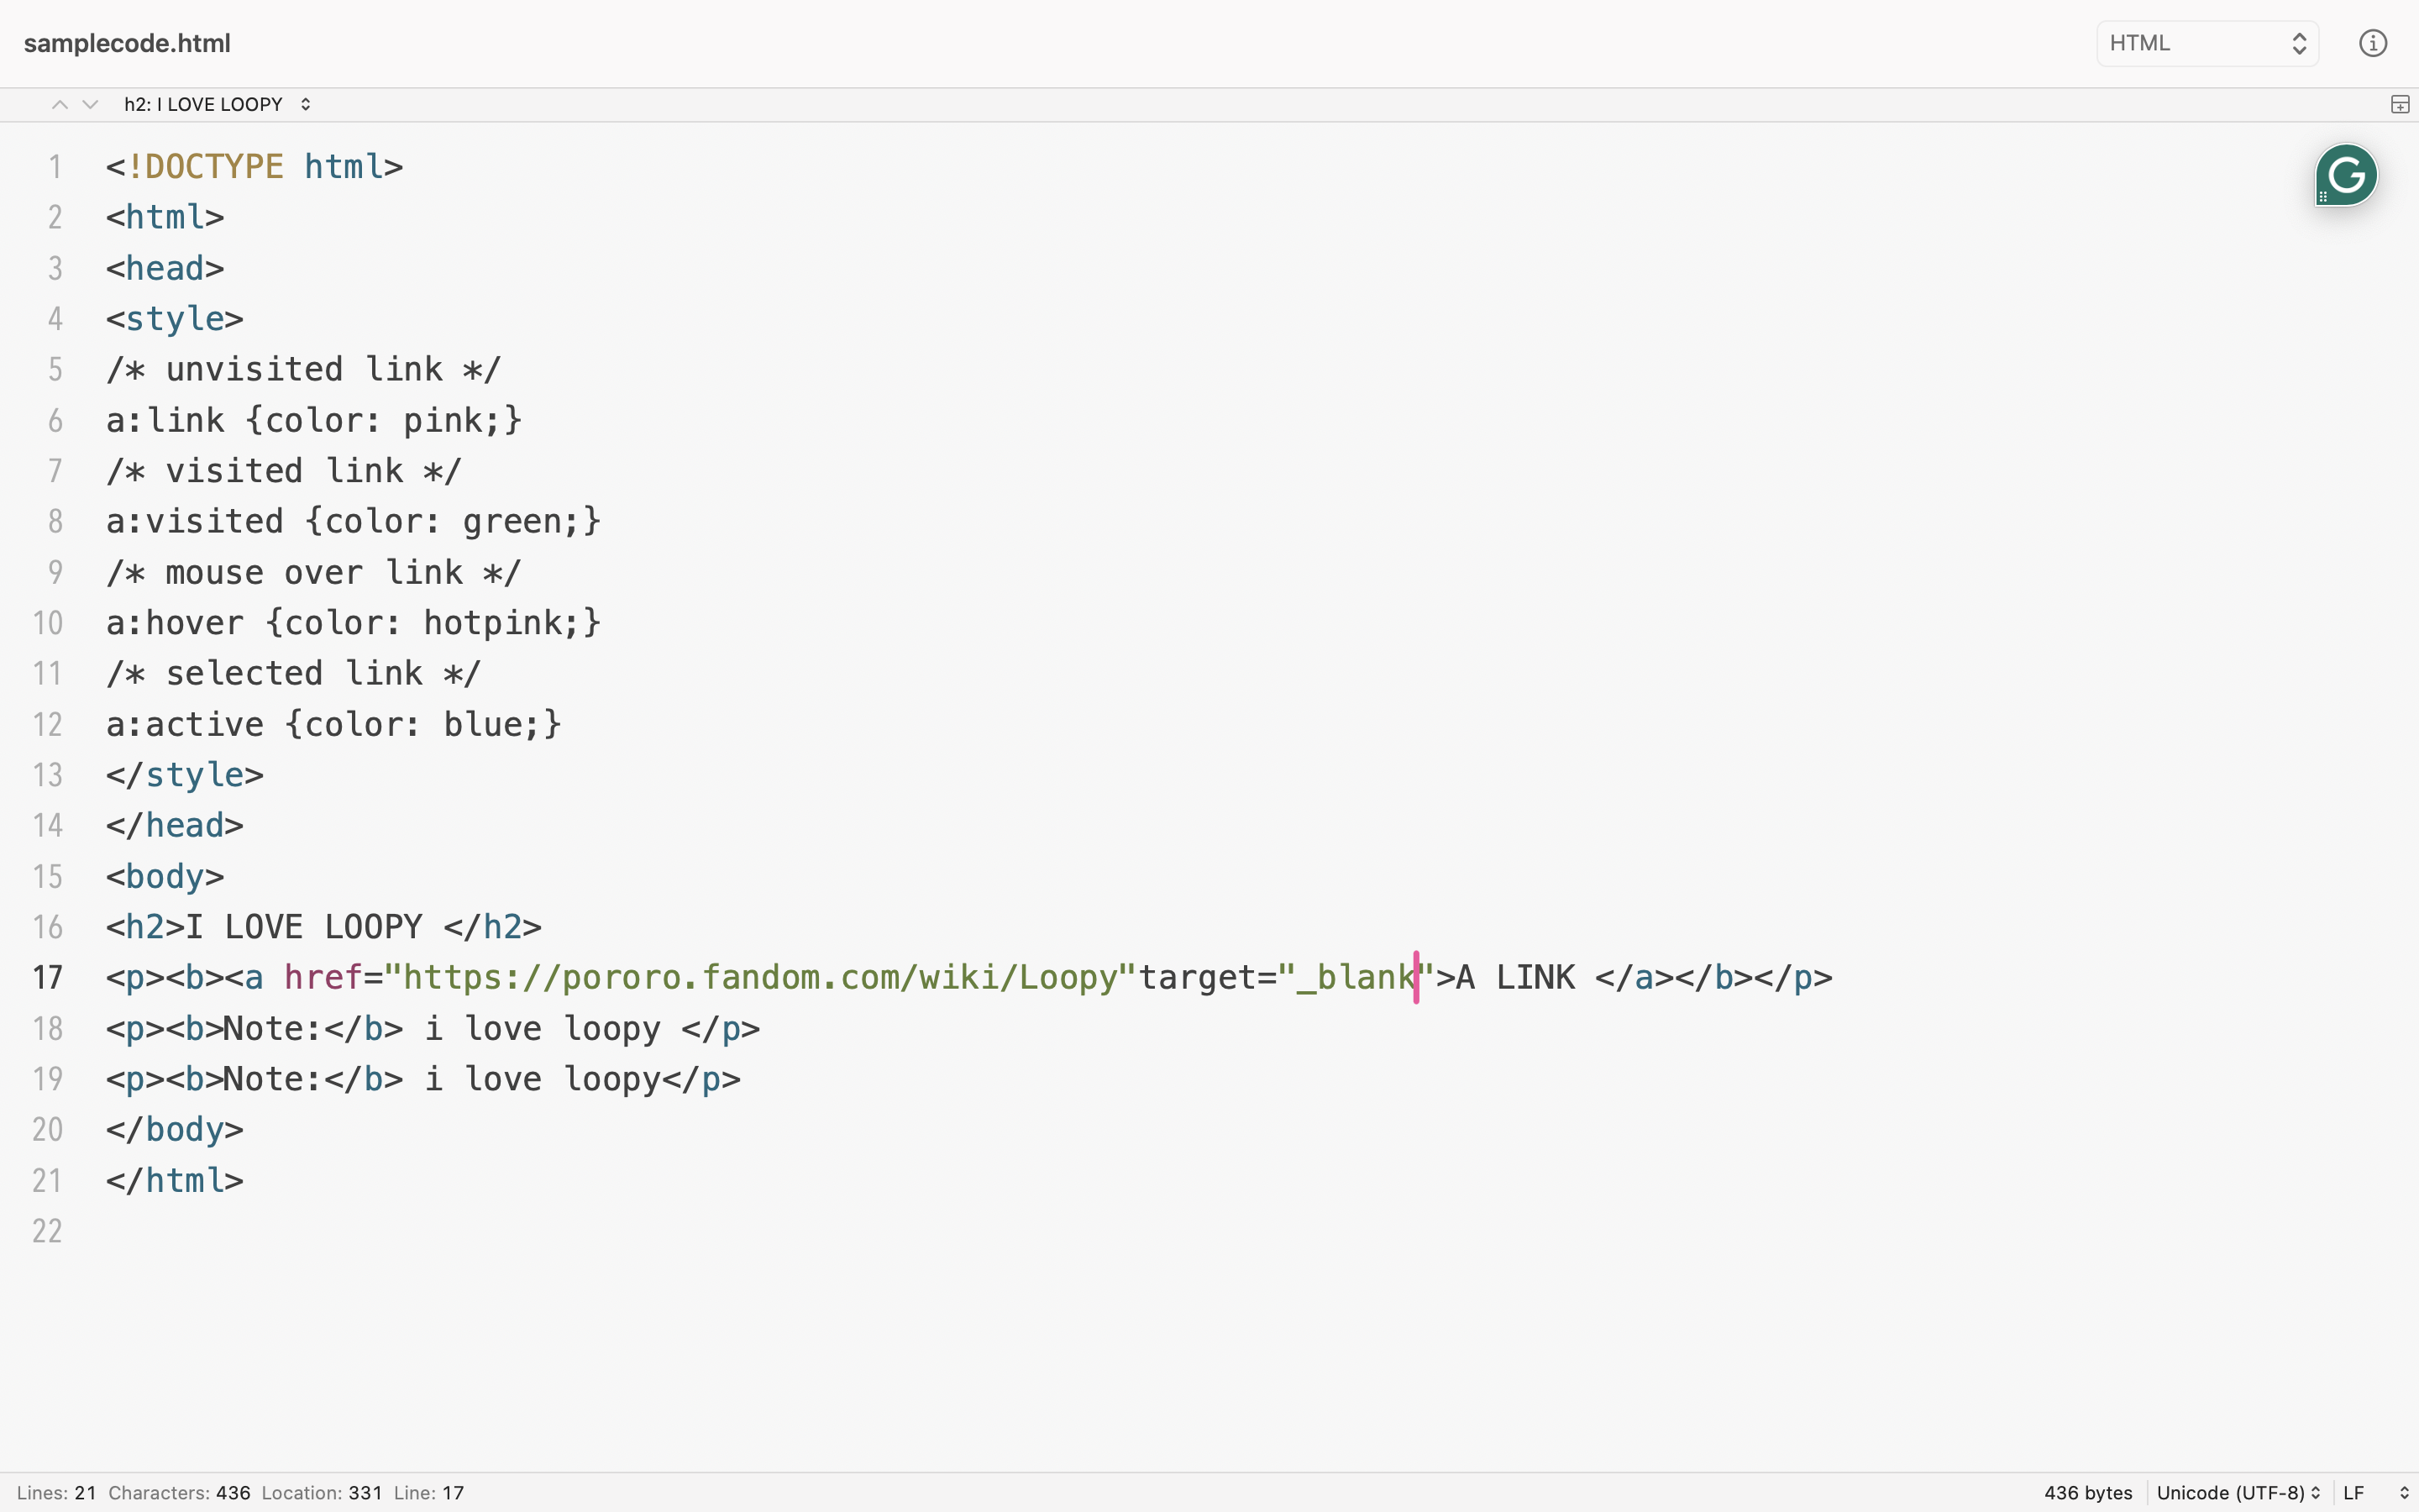Click the closing </head> tag
2419x1512 pixels.
pyautogui.click(x=175, y=825)
